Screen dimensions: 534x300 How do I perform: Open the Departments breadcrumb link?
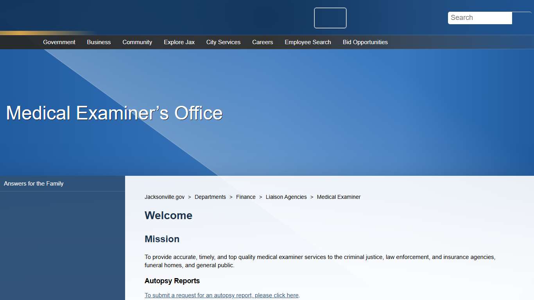click(210, 197)
